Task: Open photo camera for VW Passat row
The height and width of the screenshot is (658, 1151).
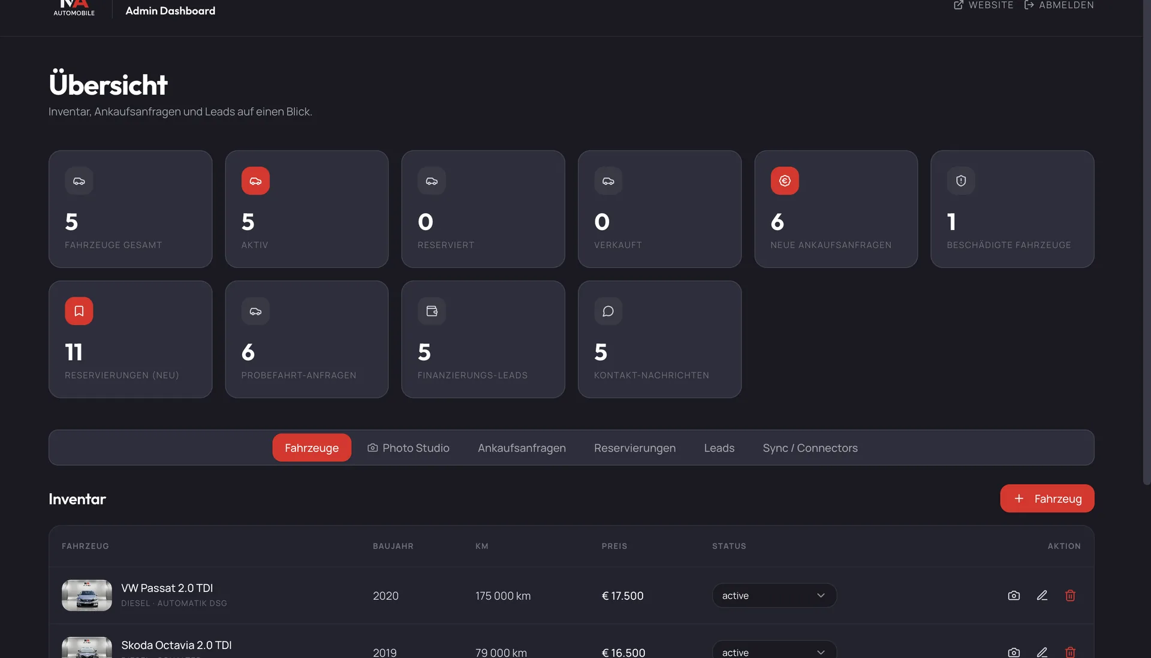Action: (1014, 596)
